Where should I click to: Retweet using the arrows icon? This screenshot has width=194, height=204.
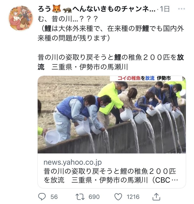[x=80, y=196]
